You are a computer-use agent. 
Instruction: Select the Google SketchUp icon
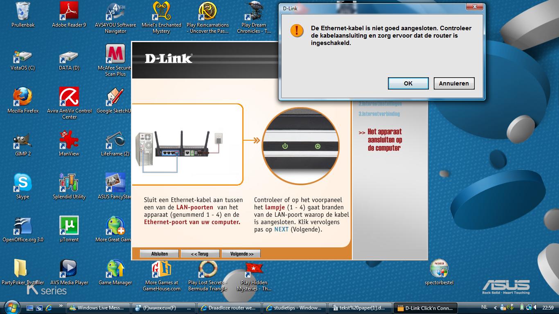(115, 101)
